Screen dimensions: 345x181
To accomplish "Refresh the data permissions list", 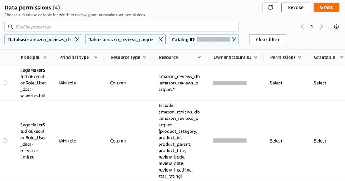I will 270,7.
